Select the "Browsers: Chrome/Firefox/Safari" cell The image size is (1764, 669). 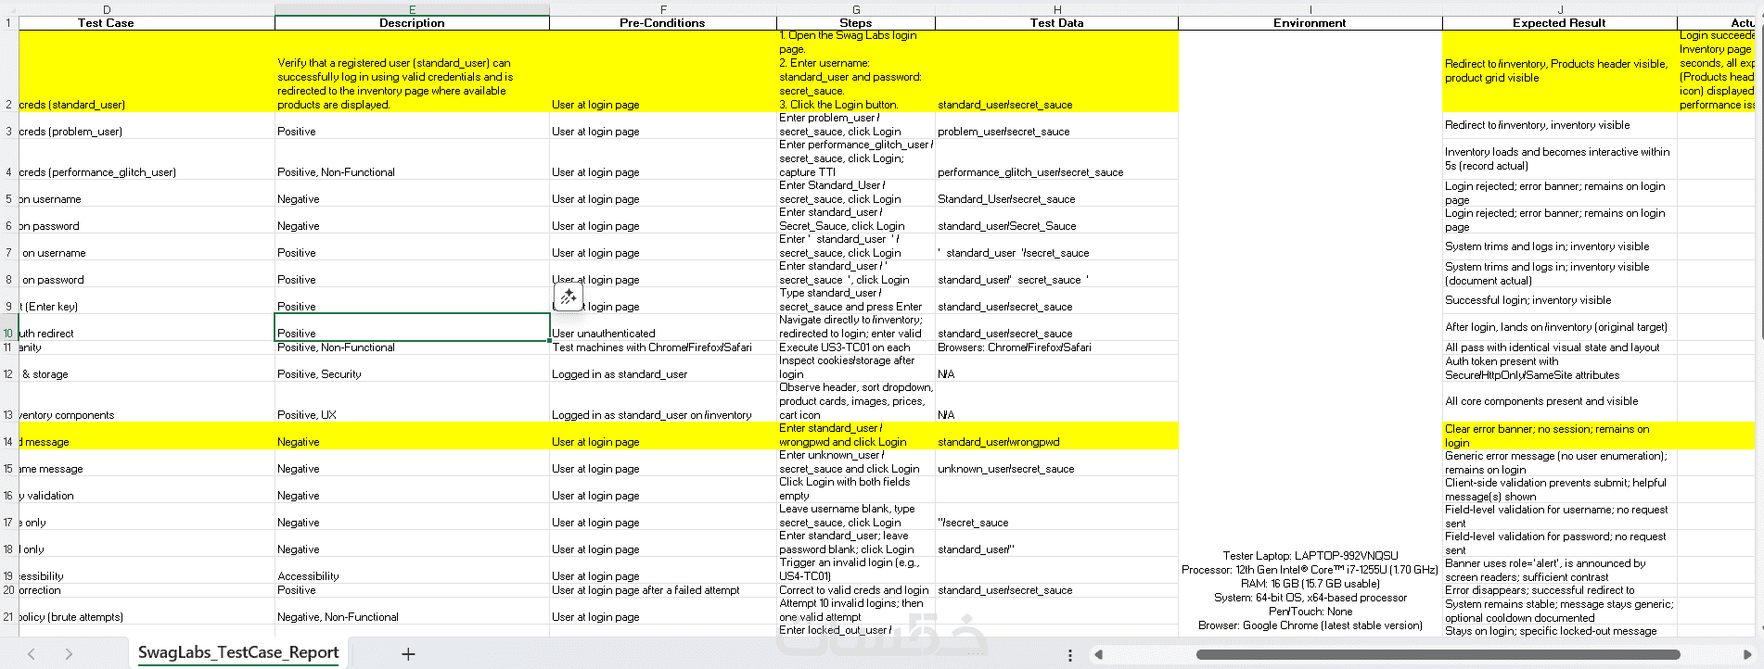(x=1057, y=347)
